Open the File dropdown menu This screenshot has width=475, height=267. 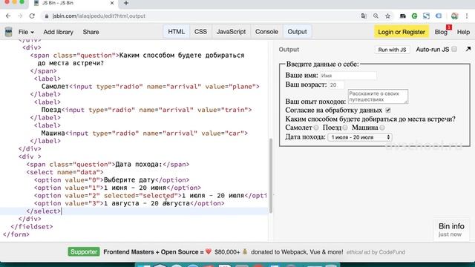pos(26,32)
